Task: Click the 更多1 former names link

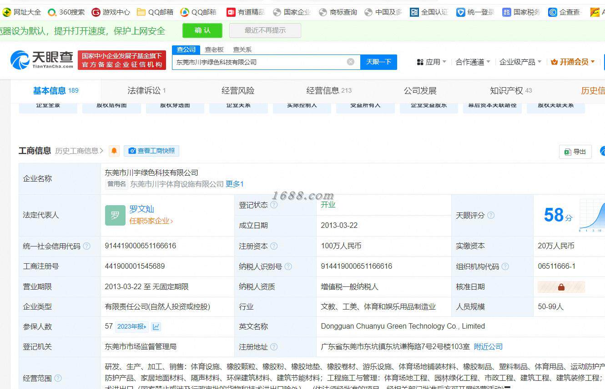Action: [235, 184]
